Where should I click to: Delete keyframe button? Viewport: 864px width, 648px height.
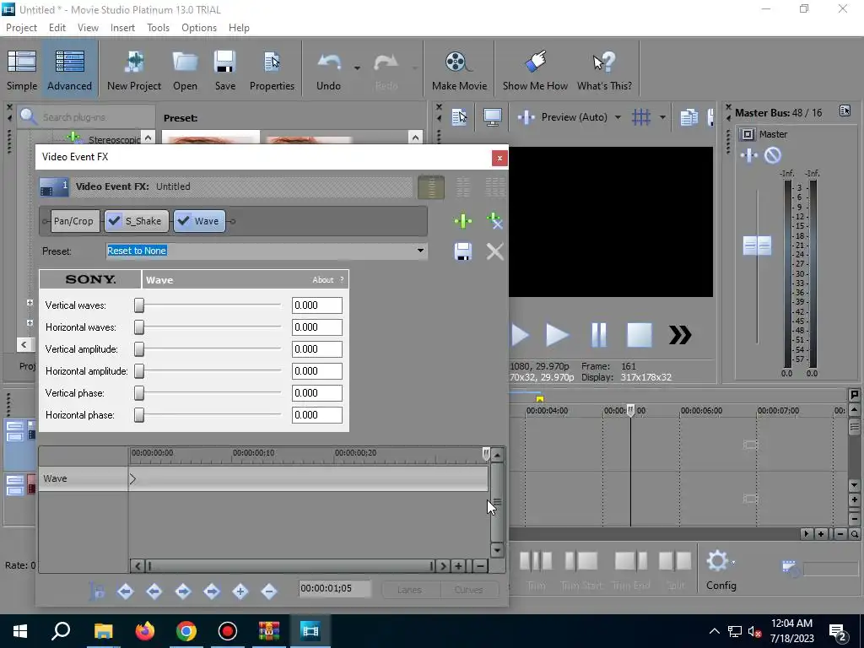pyautogui.click(x=269, y=591)
